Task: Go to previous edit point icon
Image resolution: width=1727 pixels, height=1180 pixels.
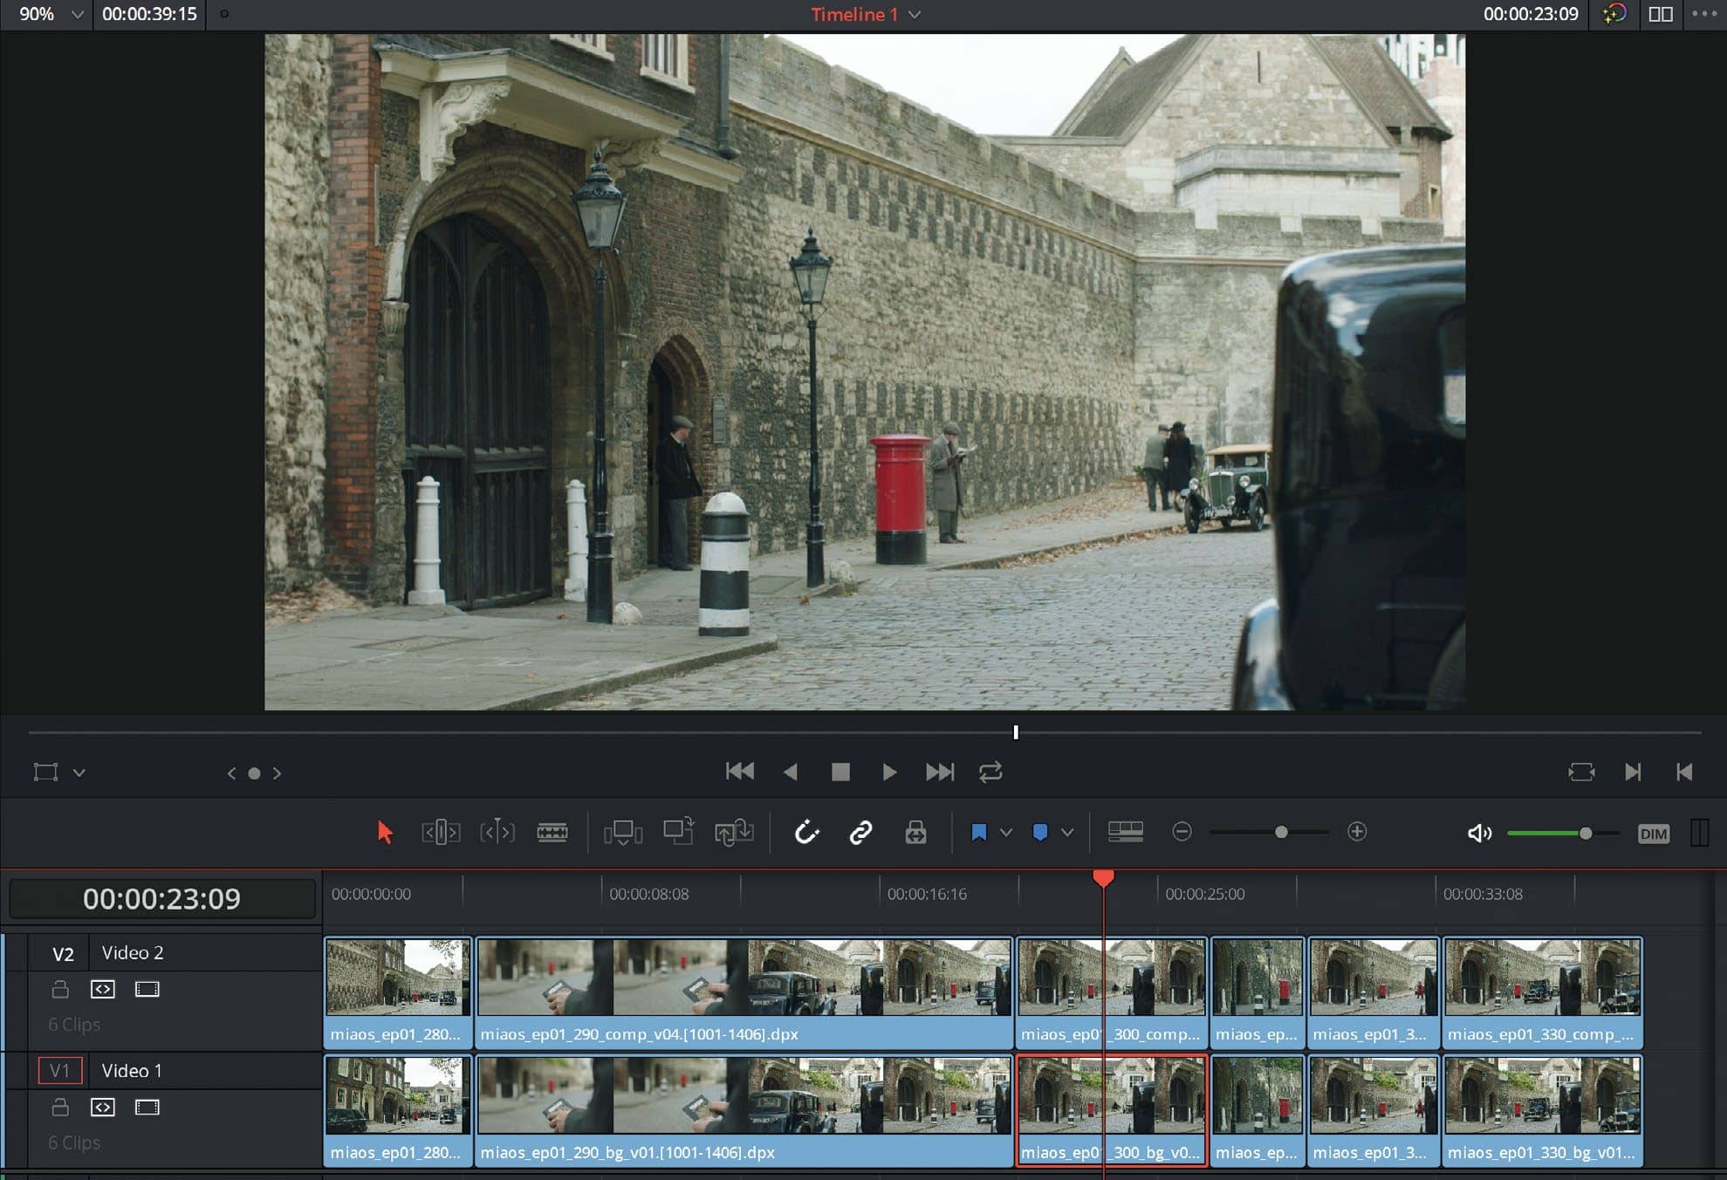Action: (x=1684, y=772)
